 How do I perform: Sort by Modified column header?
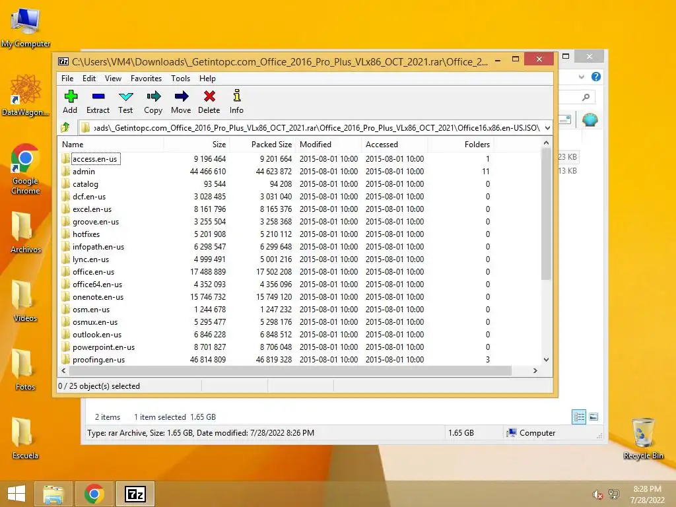click(x=329, y=145)
